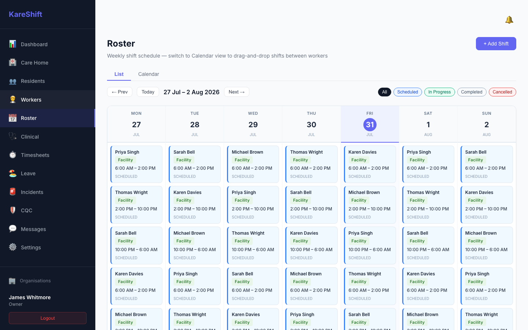Filter shifts by Cancelled
Screen dimensions: 528x330
point(502,92)
